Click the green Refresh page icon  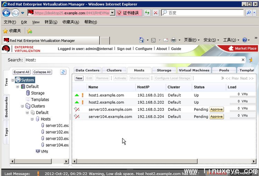[147, 13]
